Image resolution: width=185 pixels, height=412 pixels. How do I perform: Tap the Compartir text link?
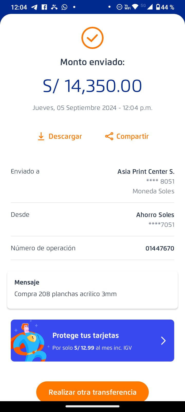(x=132, y=136)
